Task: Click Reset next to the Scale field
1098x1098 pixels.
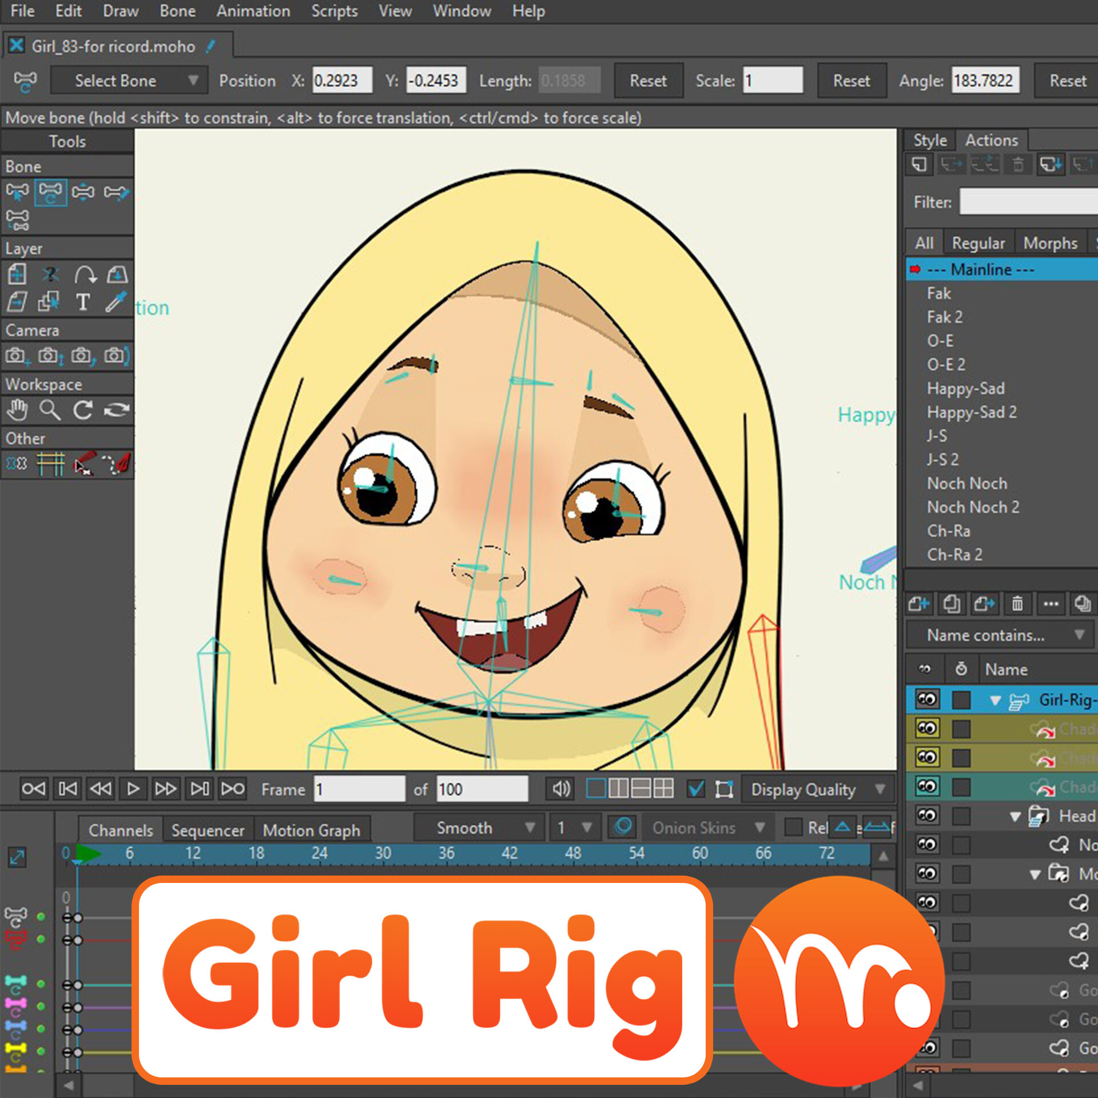Action: click(852, 80)
